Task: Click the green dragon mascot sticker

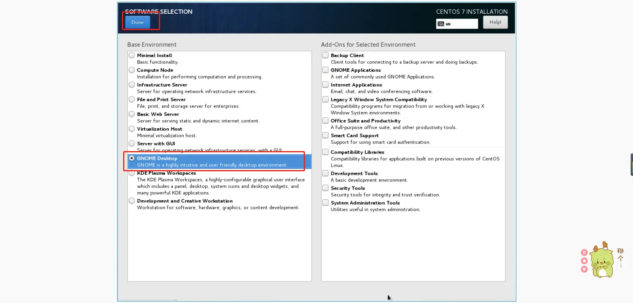Action: pos(603,260)
